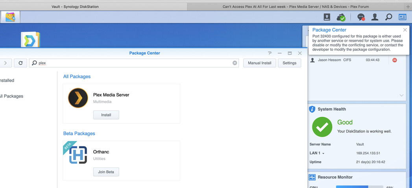The image size is (412, 188).
Task: Select All Packages in the sidebar
Action: 11,96
